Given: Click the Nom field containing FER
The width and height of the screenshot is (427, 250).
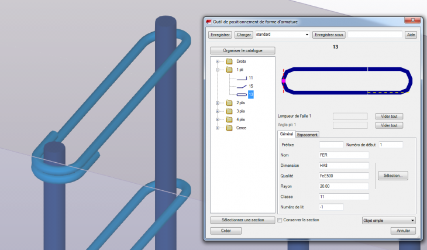Looking at the screenshot, I should (344, 155).
